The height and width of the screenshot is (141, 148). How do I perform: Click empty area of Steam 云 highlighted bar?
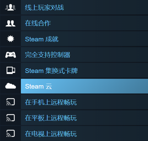pyautogui.click(x=100, y=86)
